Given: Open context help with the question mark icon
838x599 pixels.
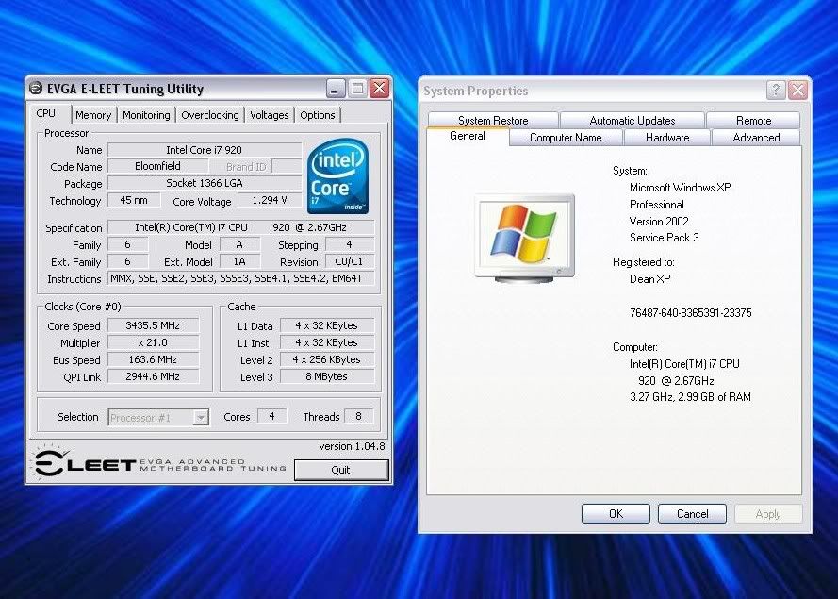Looking at the screenshot, I should 775,90.
